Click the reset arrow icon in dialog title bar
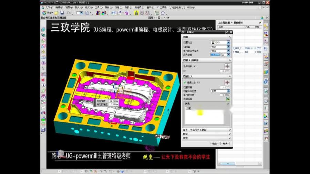The image size is (310, 174). point(227,32)
